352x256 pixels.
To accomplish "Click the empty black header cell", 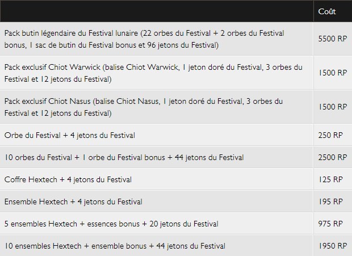I will click(157, 11).
